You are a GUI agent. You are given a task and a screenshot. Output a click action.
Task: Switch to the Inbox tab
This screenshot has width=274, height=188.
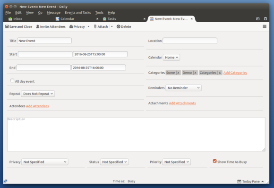click(x=16, y=19)
